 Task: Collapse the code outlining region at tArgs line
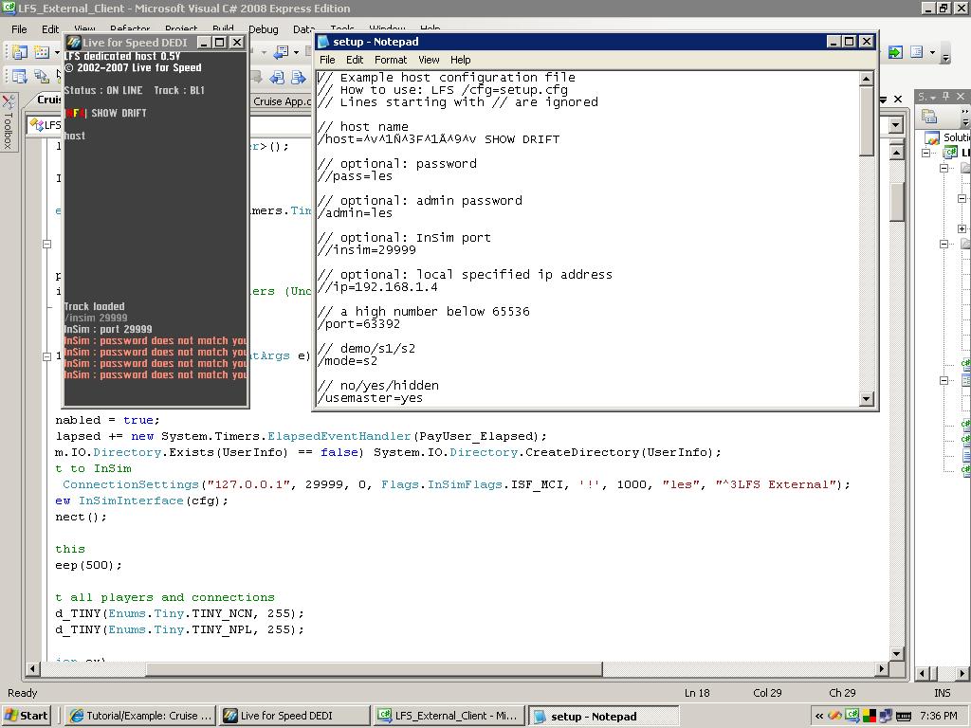point(46,356)
